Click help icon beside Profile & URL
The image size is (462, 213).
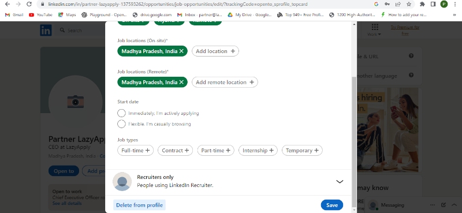(x=411, y=56)
